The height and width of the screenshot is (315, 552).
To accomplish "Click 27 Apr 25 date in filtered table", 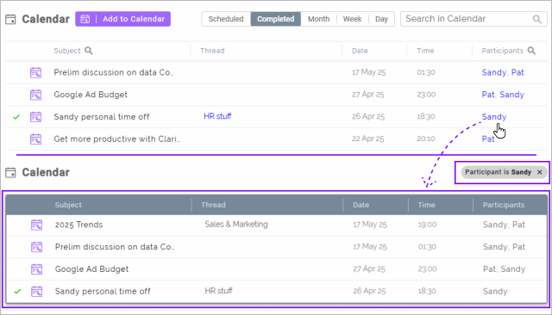I will coord(369,269).
